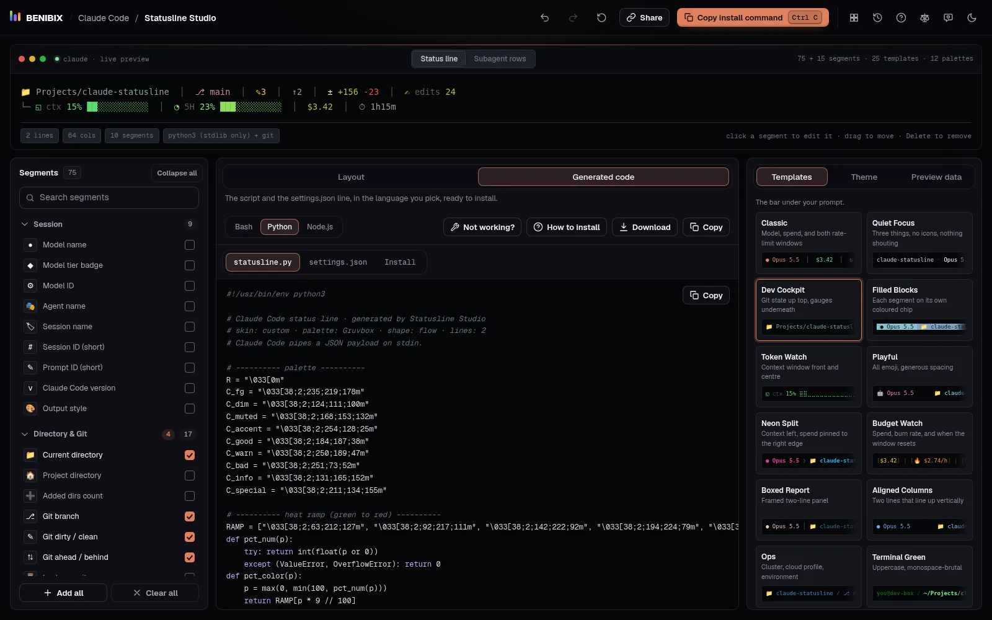Click the 5H 23% usage bar segment

coord(228,107)
